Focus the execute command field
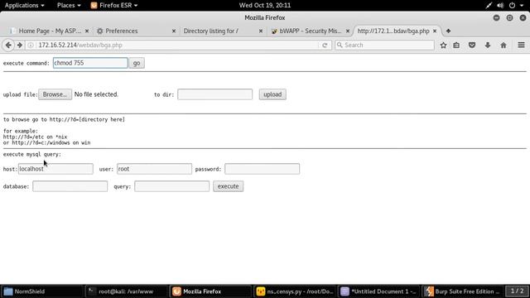Screen dimensions: 530x298 [x=90, y=63]
